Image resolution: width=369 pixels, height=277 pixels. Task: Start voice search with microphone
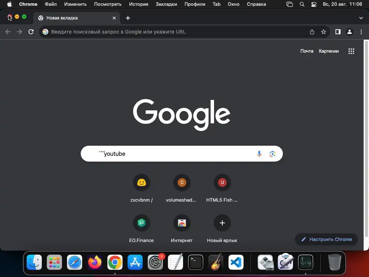(x=259, y=154)
